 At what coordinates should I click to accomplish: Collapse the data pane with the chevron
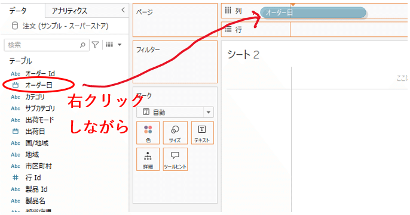pyautogui.click(x=123, y=10)
